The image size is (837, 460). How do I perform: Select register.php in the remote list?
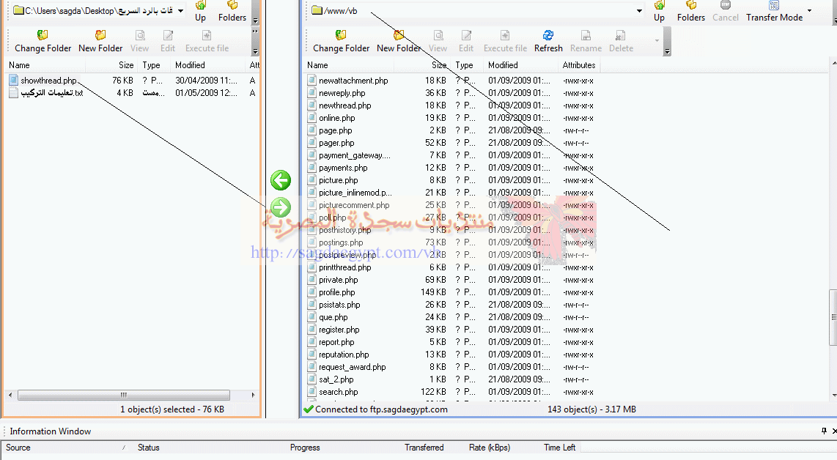coord(339,330)
